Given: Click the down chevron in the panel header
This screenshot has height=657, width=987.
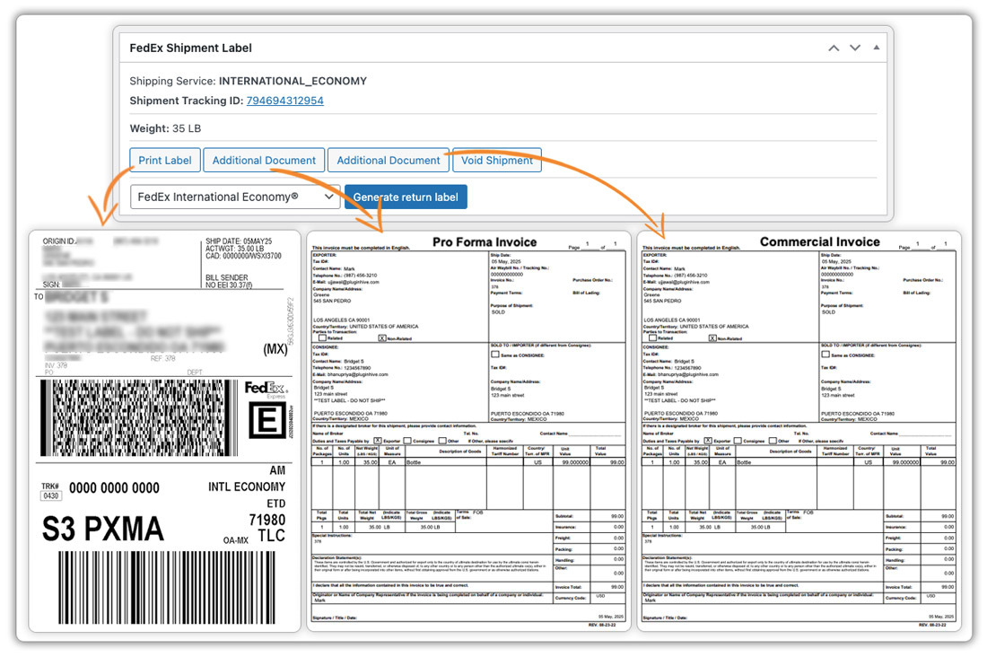Looking at the screenshot, I should (x=854, y=47).
